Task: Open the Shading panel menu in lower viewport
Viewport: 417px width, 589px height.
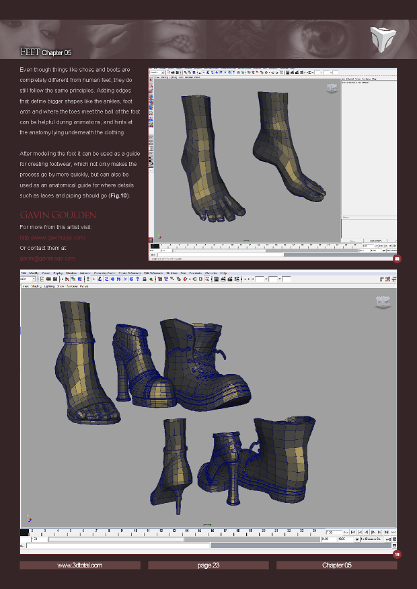Action: pyautogui.click(x=35, y=285)
